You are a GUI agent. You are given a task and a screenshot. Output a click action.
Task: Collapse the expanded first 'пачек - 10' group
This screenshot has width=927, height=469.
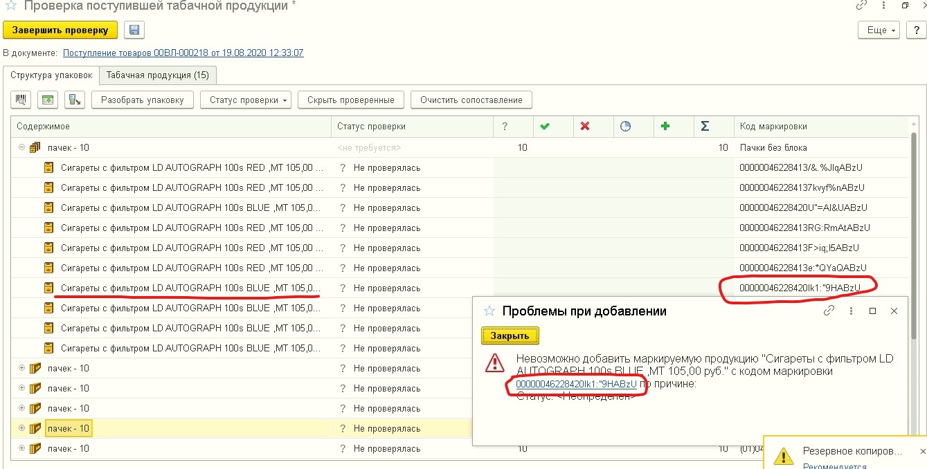click(21, 147)
